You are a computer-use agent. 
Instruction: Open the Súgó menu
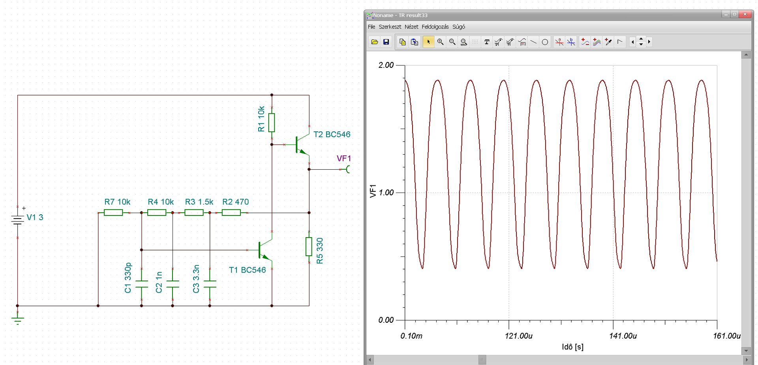coord(459,27)
